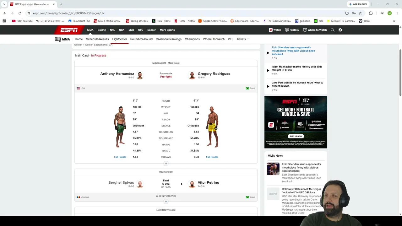Go to MMA Home tab
Screen dimensions: 402x226
[79, 39]
